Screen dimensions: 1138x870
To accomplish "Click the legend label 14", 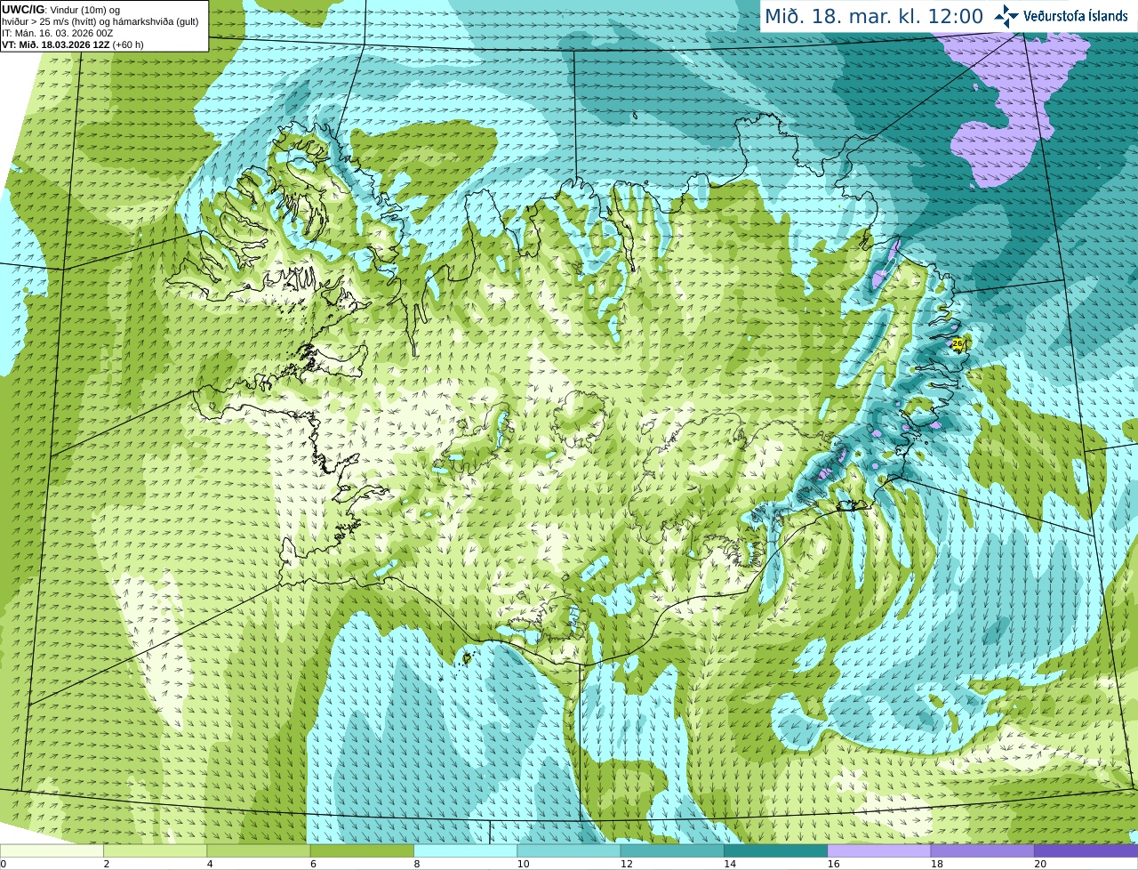I will coord(729,864).
